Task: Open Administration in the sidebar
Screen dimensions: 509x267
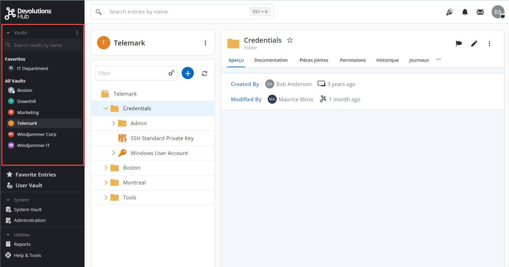Action: click(x=29, y=221)
